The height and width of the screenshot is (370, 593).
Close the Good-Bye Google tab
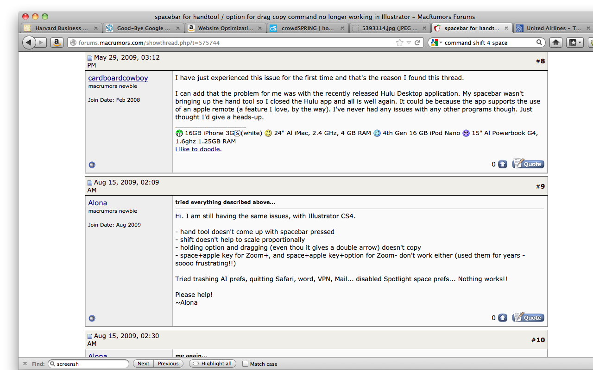178,28
